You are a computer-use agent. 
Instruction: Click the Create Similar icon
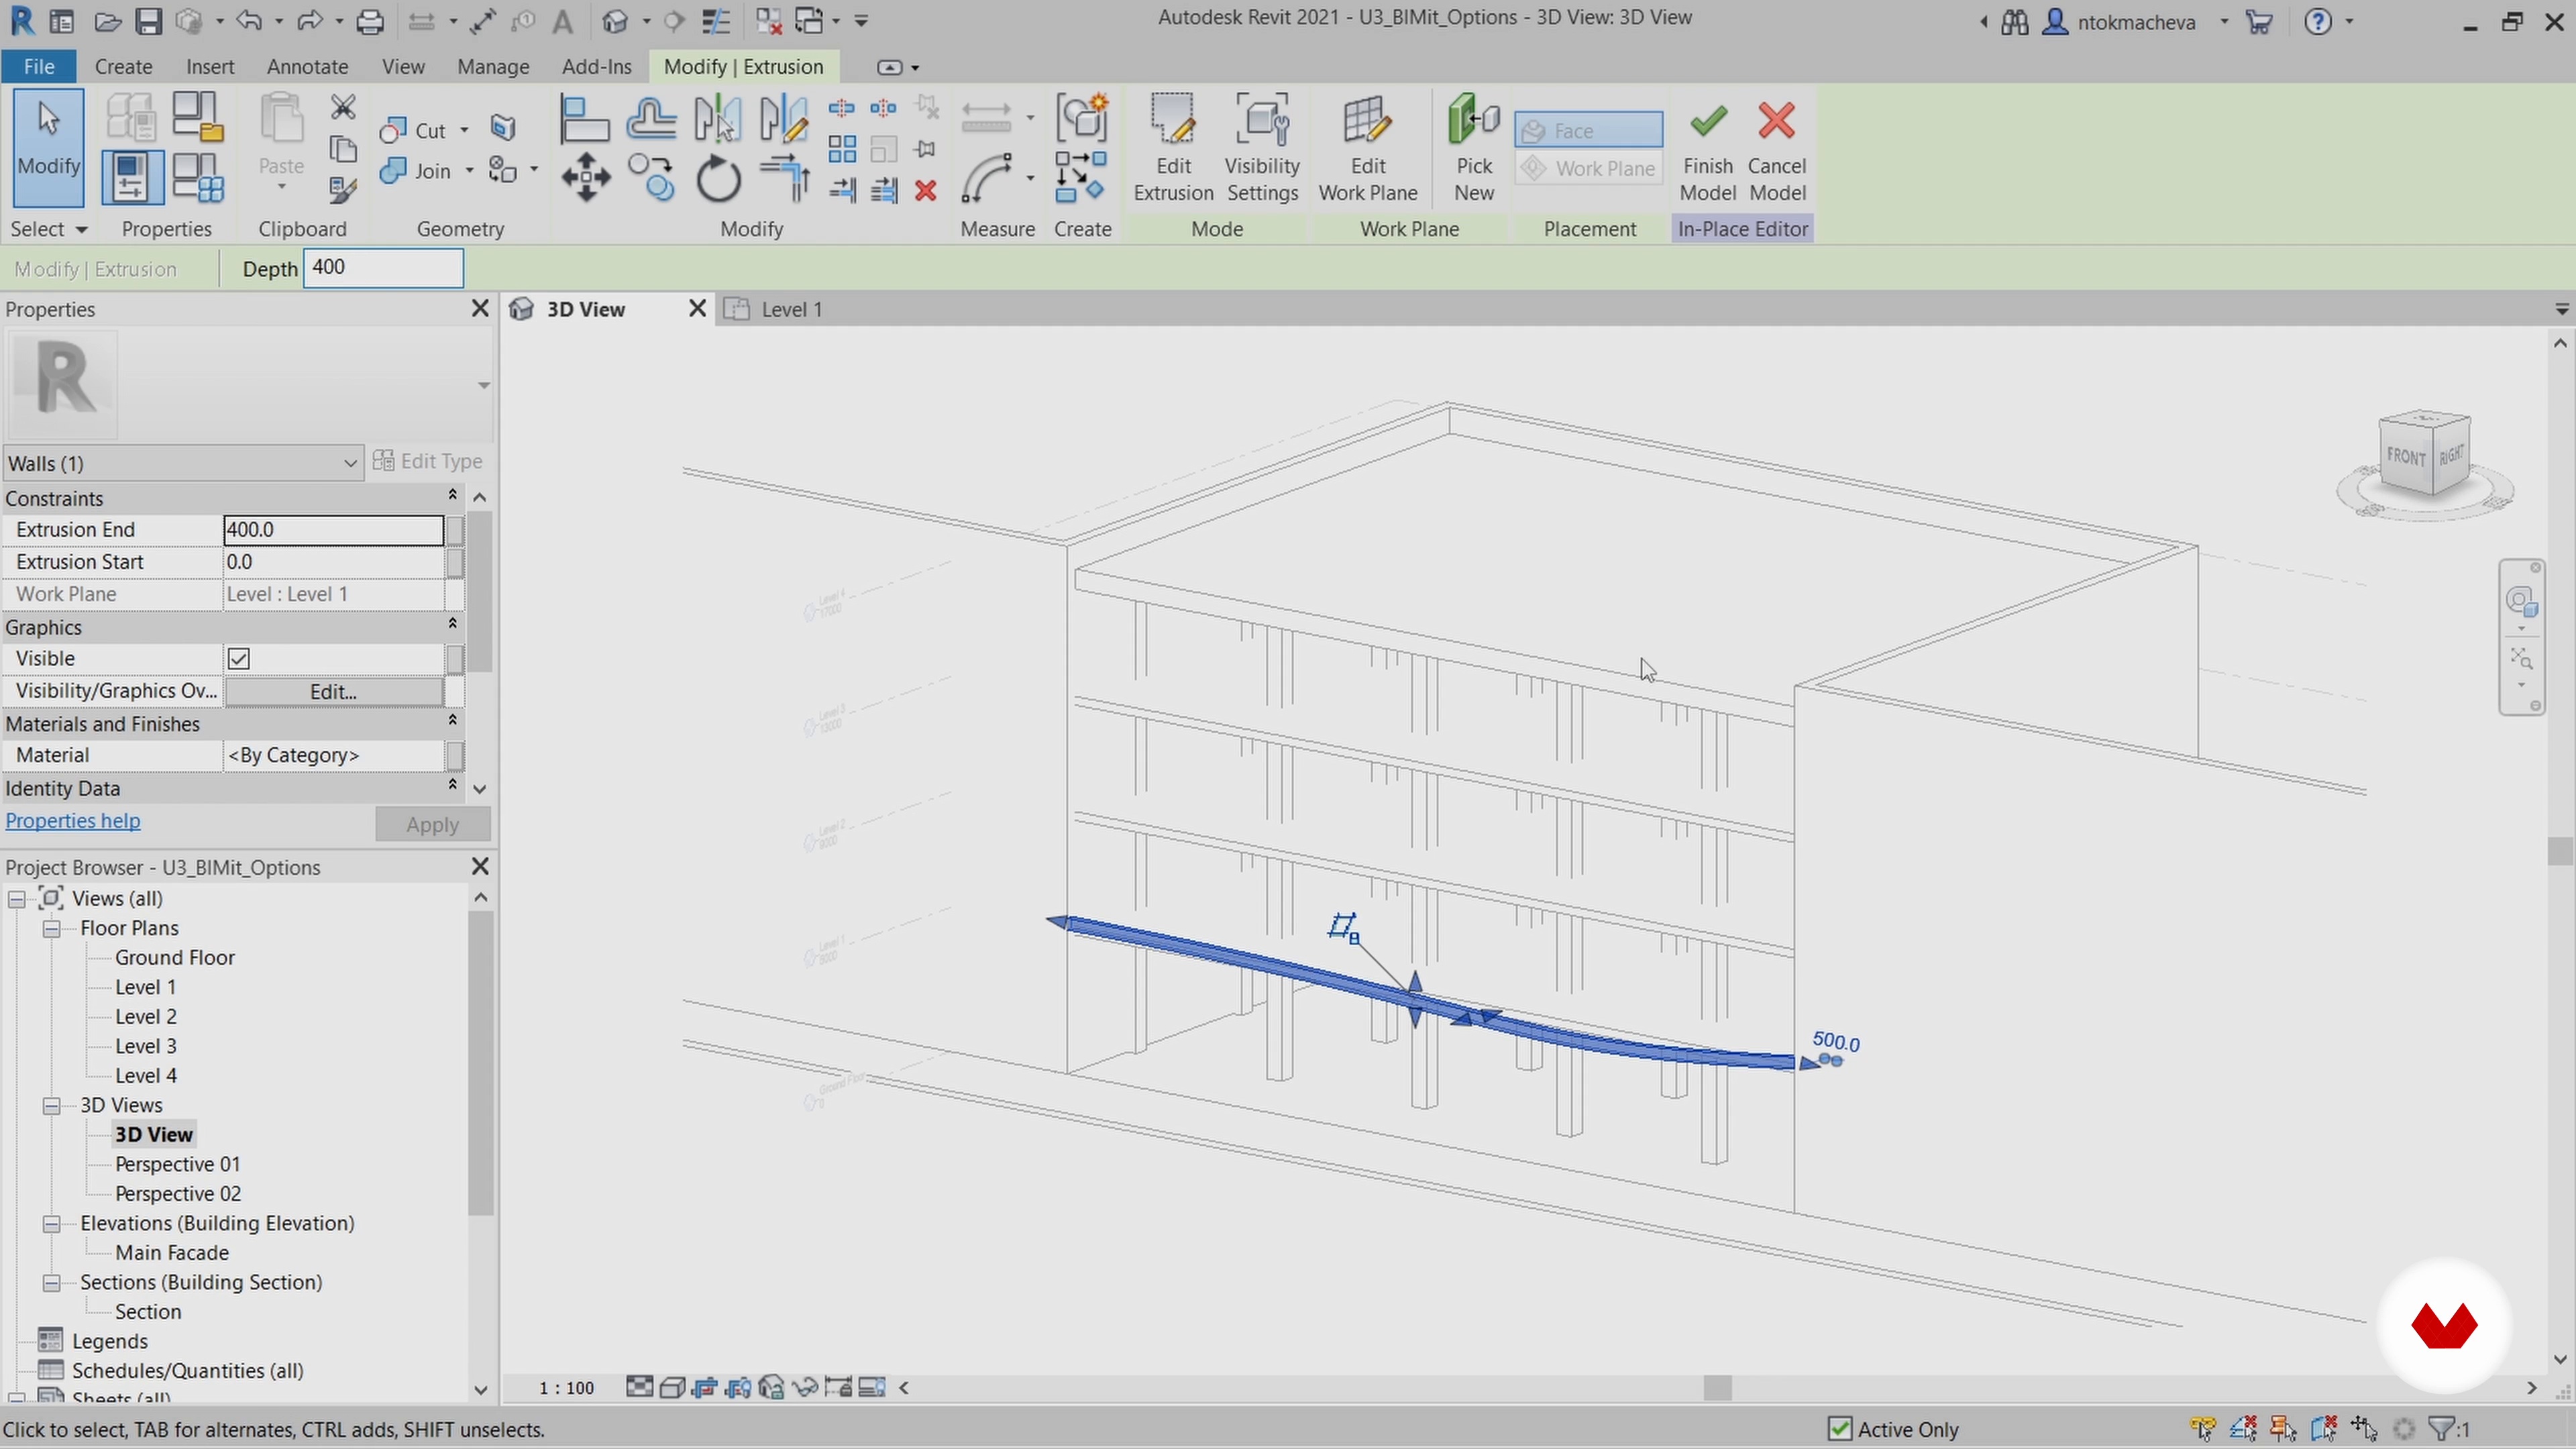(1082, 178)
